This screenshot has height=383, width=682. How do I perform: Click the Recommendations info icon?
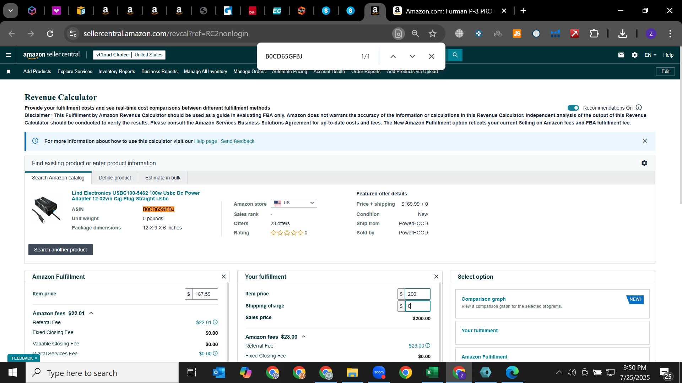(x=639, y=107)
